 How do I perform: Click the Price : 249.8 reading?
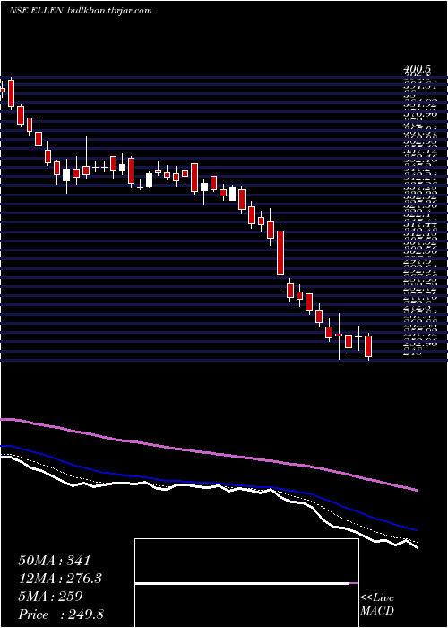pyautogui.click(x=61, y=615)
